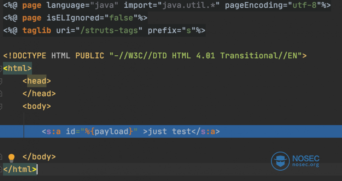Click the closing </head> tag
Image resolution: width=342 pixels, height=181 pixels.
(x=39, y=94)
